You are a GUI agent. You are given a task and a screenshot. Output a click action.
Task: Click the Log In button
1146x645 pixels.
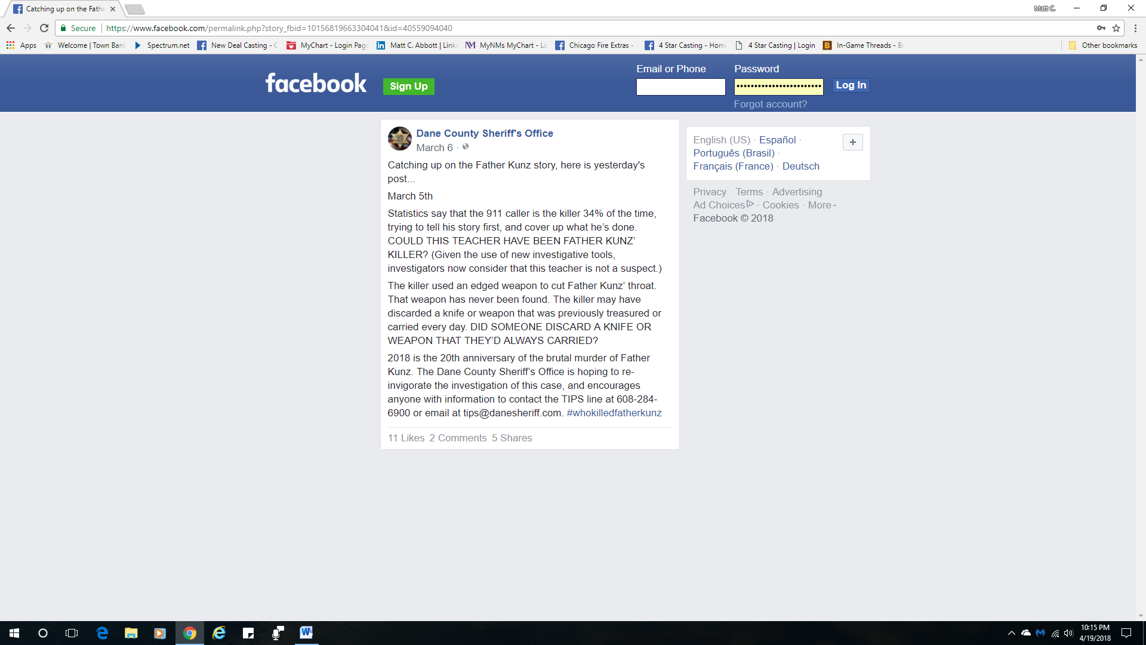pyautogui.click(x=851, y=85)
